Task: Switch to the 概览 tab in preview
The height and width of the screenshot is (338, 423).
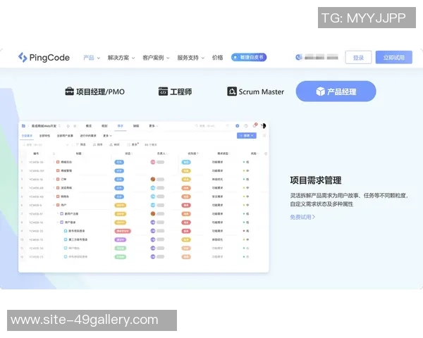Action: pos(89,126)
